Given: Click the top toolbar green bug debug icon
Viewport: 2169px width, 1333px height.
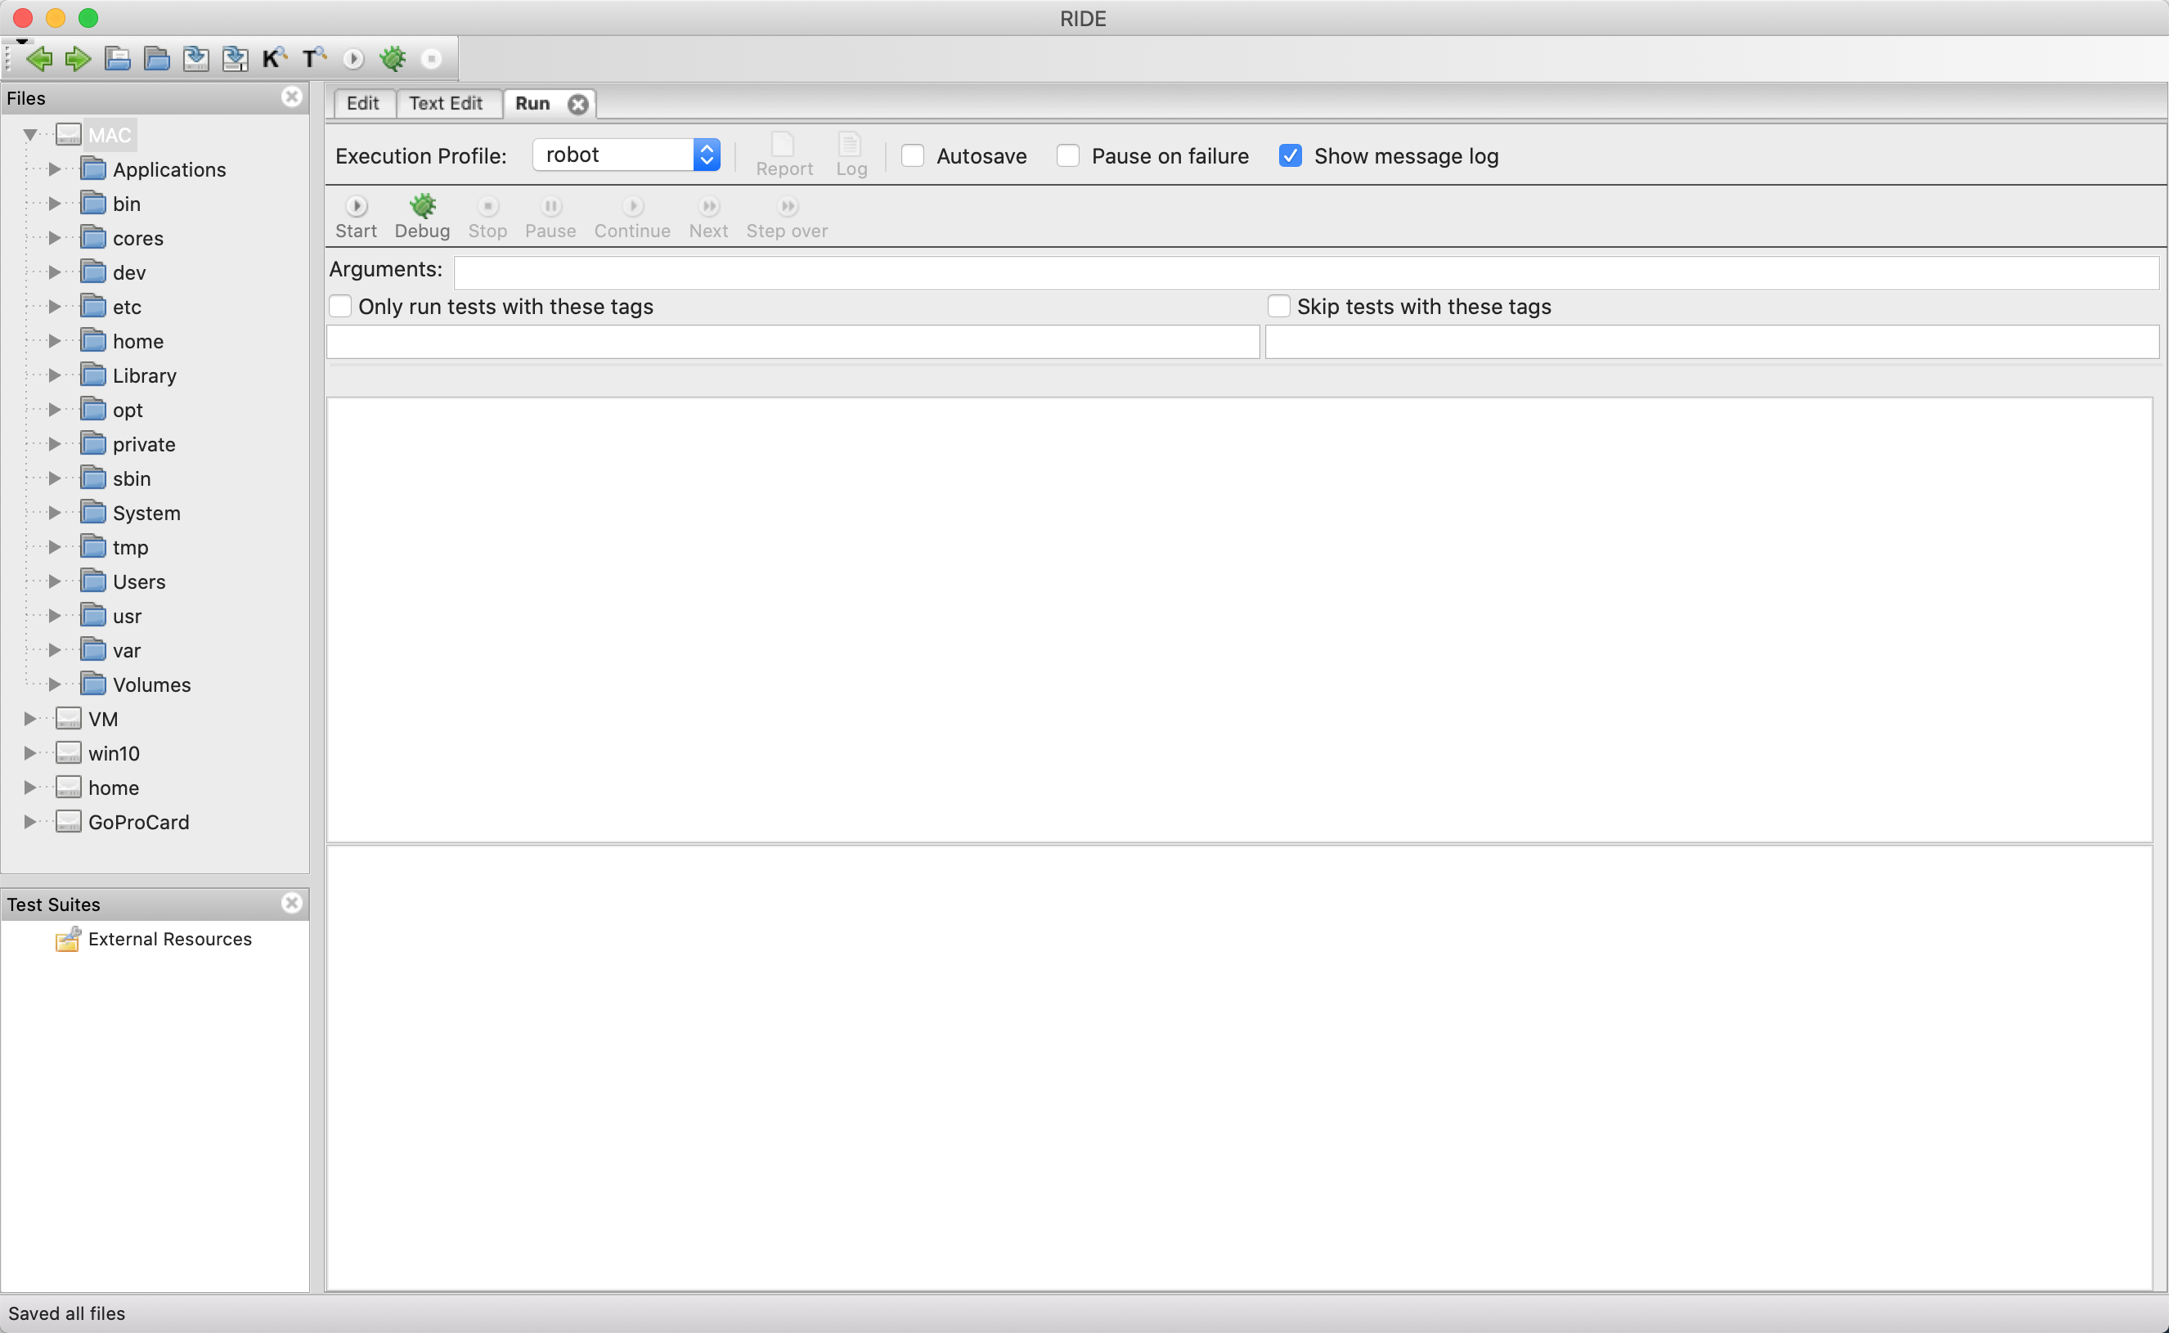Looking at the screenshot, I should 393,59.
